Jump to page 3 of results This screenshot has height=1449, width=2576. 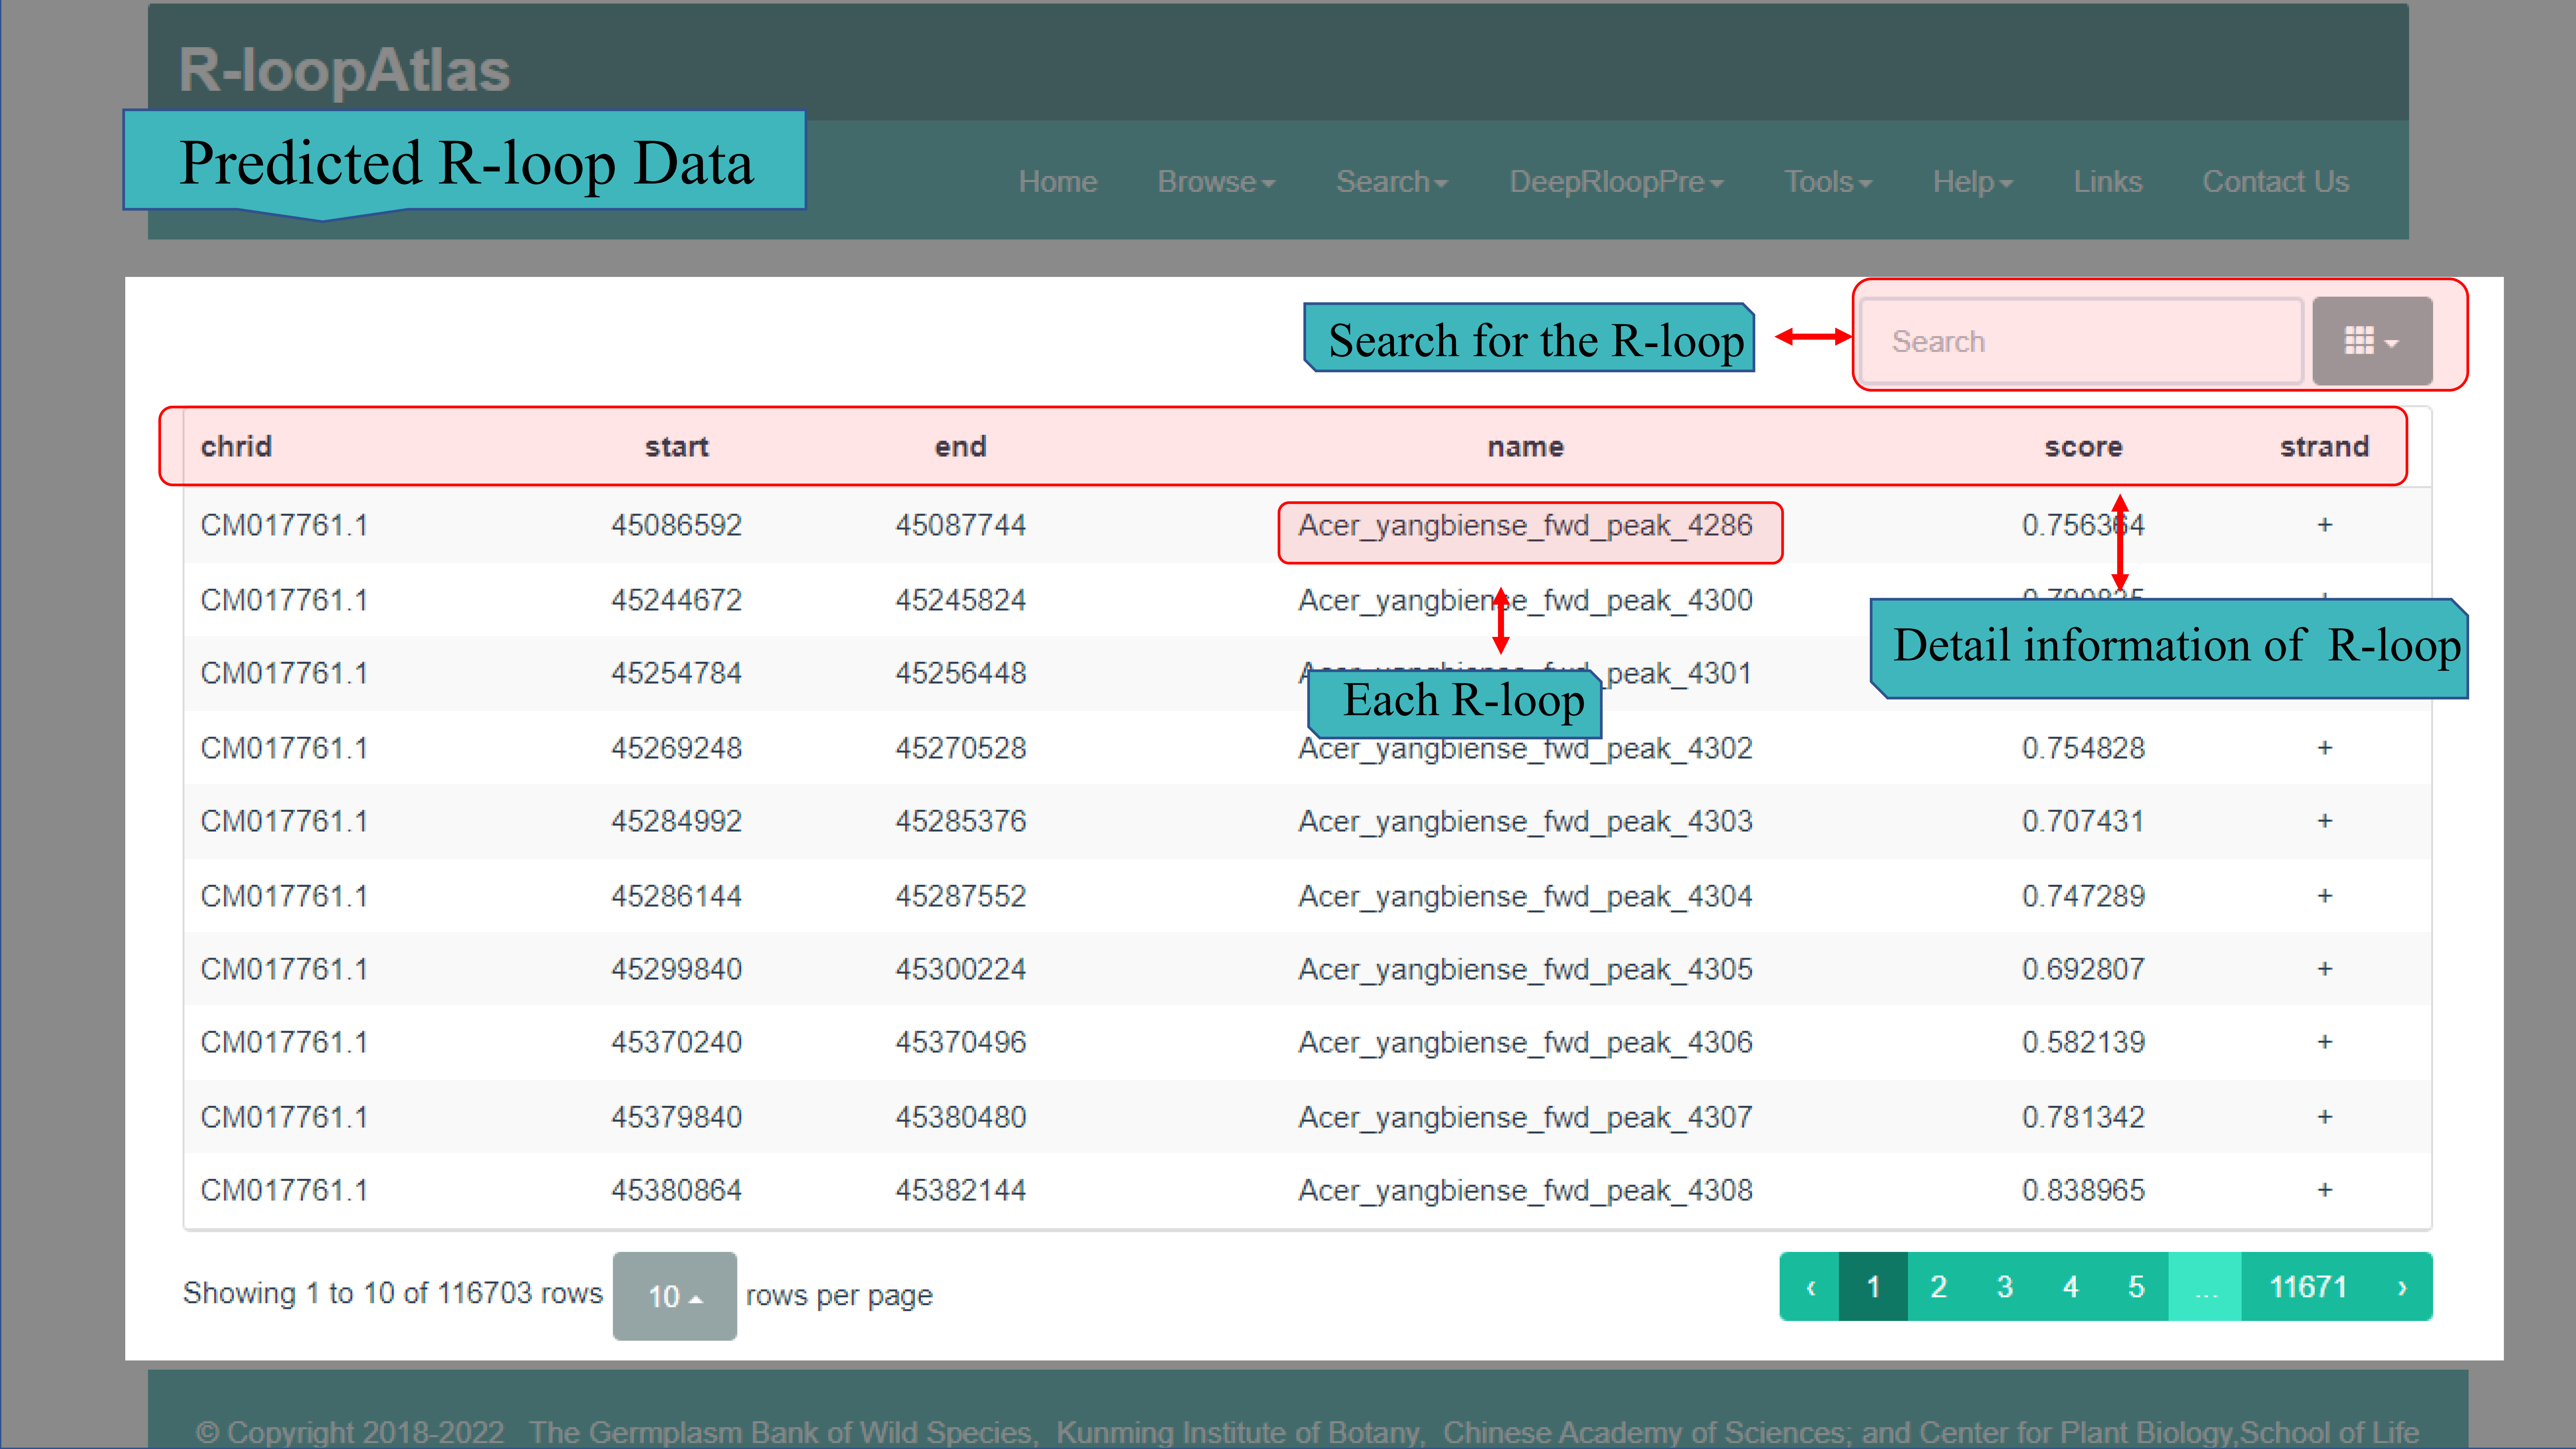pyautogui.click(x=2004, y=1287)
